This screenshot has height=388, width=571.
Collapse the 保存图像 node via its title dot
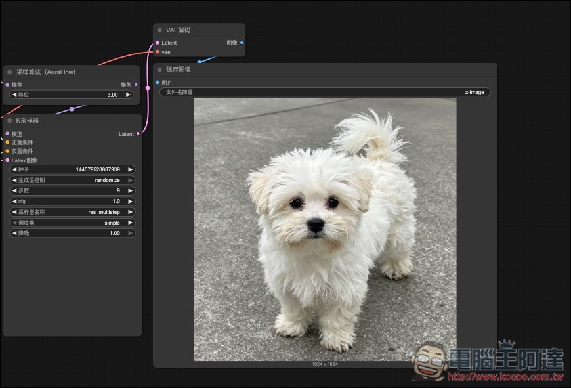(159, 70)
